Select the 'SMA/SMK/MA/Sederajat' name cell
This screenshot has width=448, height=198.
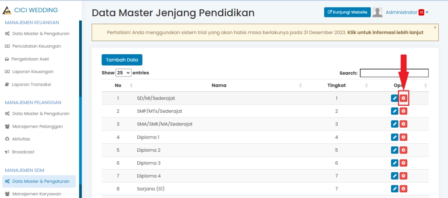(x=164, y=124)
